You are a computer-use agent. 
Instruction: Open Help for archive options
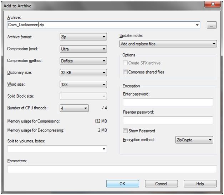(200, 184)
